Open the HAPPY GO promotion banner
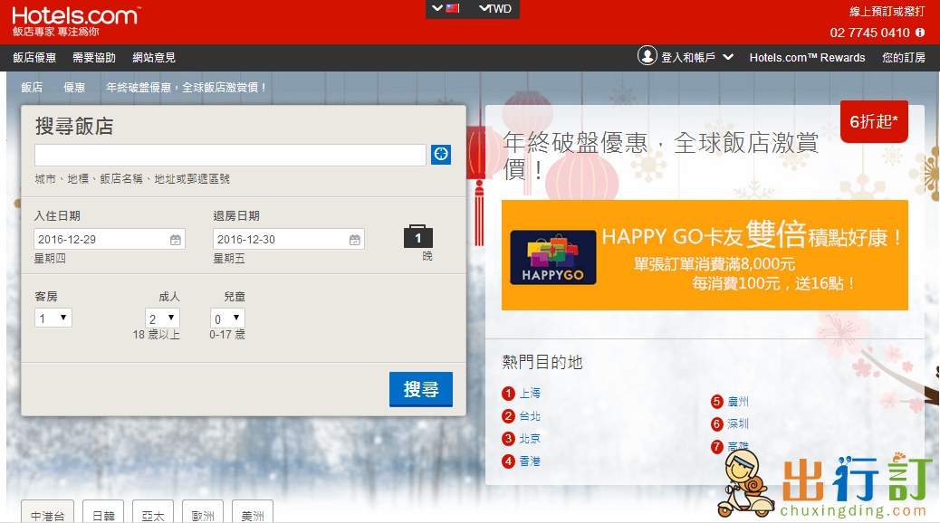 705,255
